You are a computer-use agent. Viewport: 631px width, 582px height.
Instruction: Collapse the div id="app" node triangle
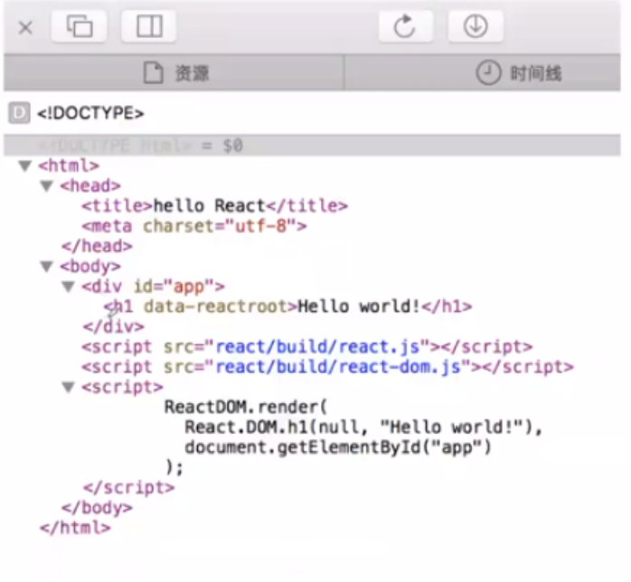68,286
